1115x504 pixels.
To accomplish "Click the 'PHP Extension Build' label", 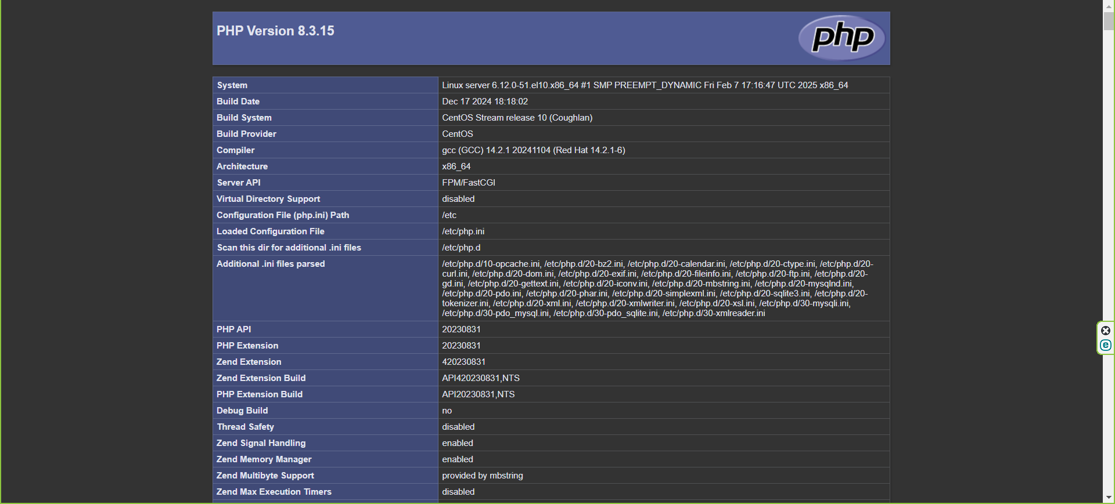I will point(260,394).
